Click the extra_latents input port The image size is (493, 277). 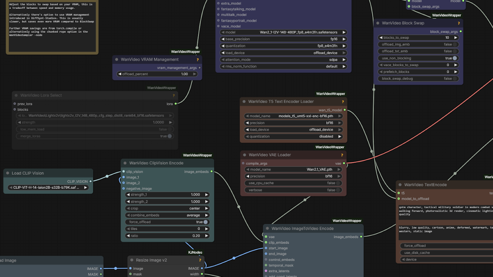tap(266, 271)
